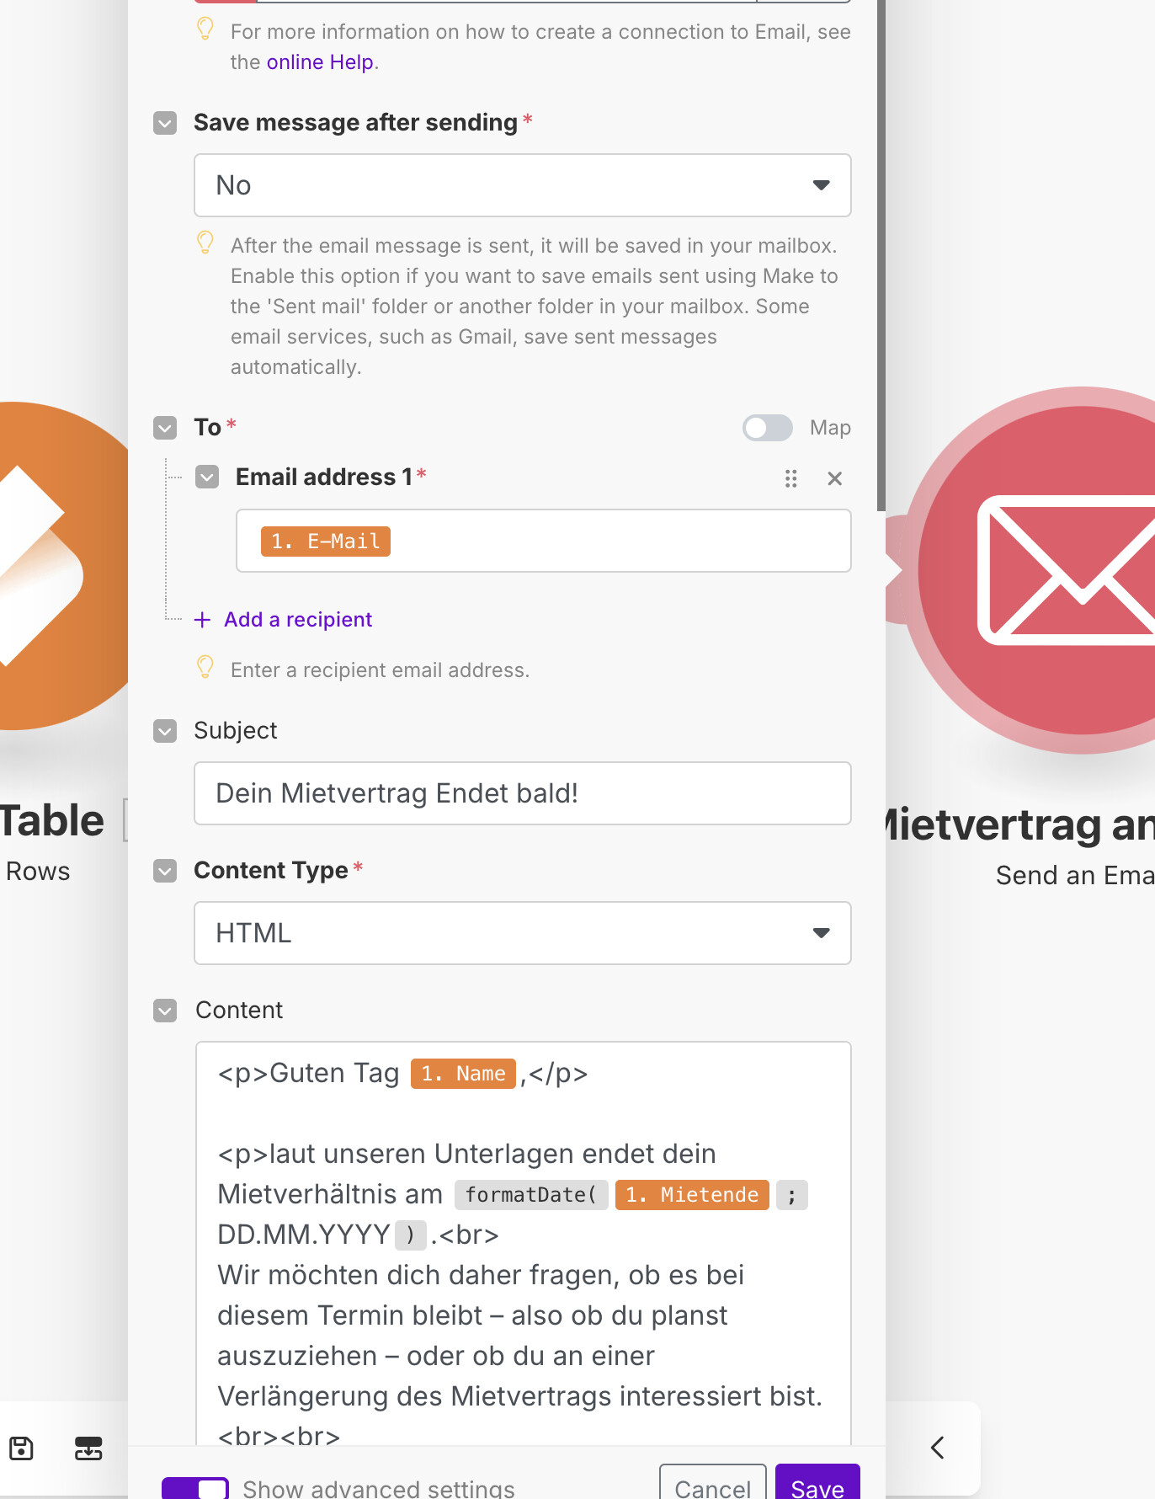
Task: Click the 1. E-Mail mapped variable pill
Action: tap(325, 541)
